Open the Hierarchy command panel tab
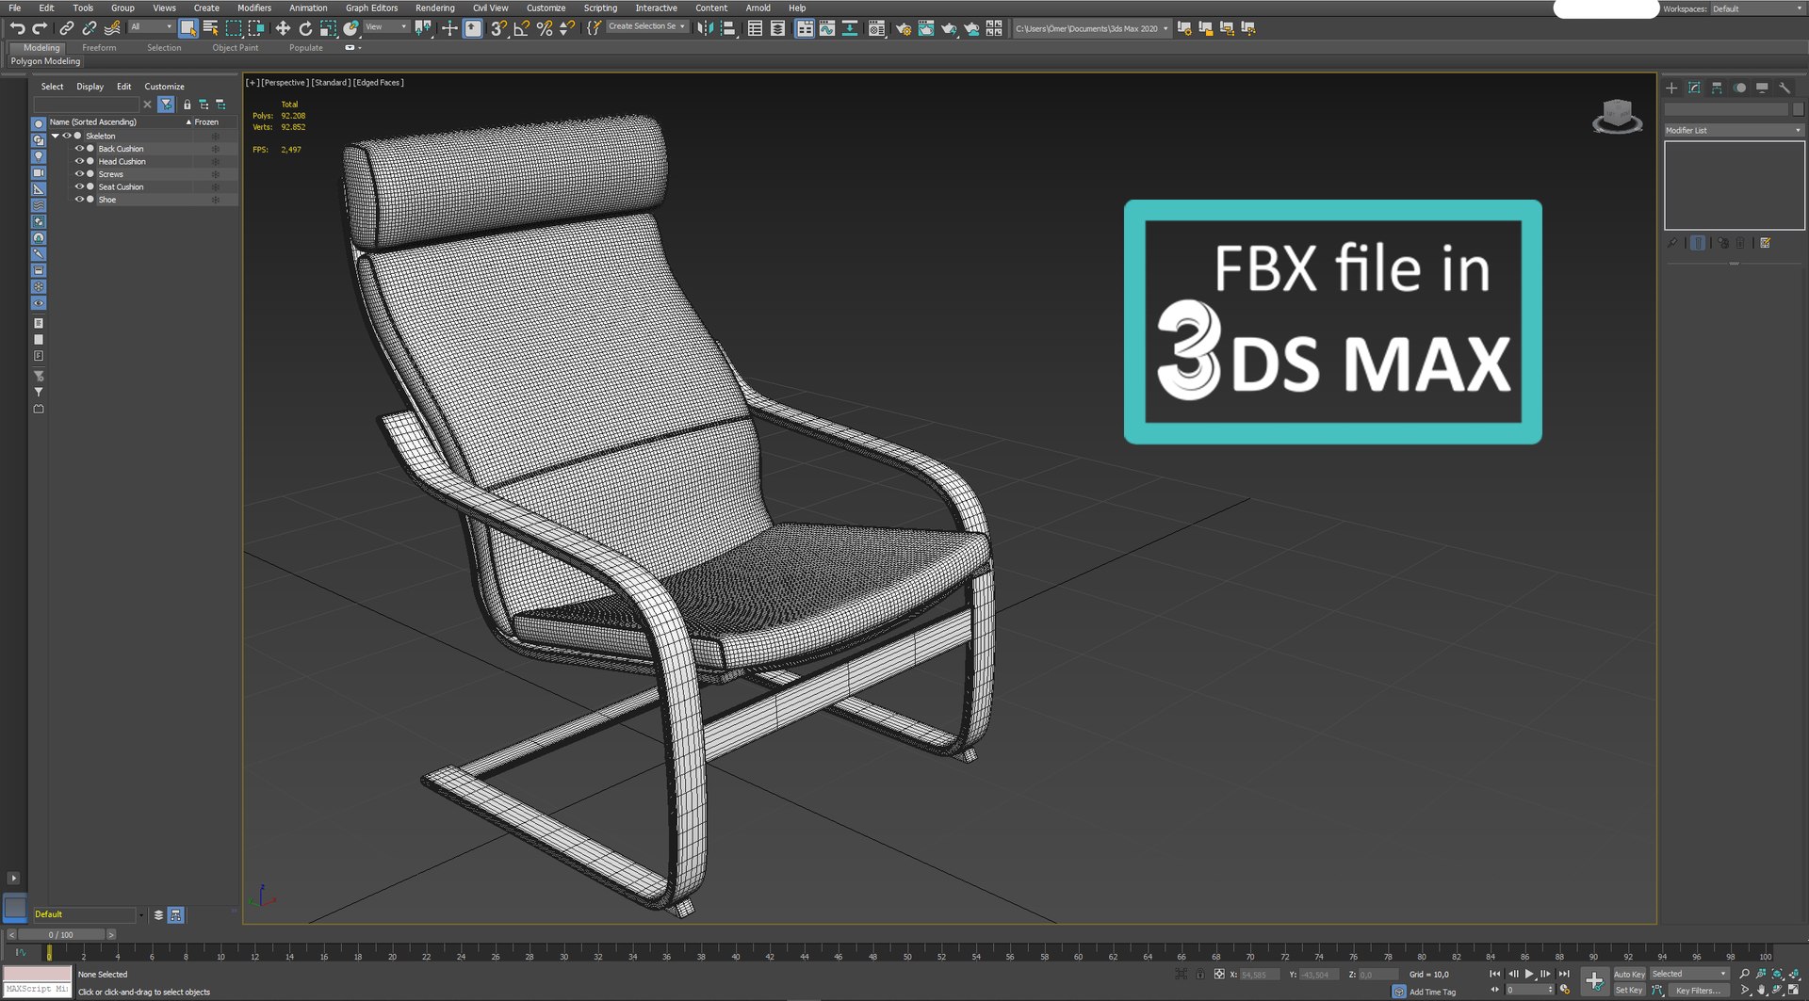 (1717, 88)
